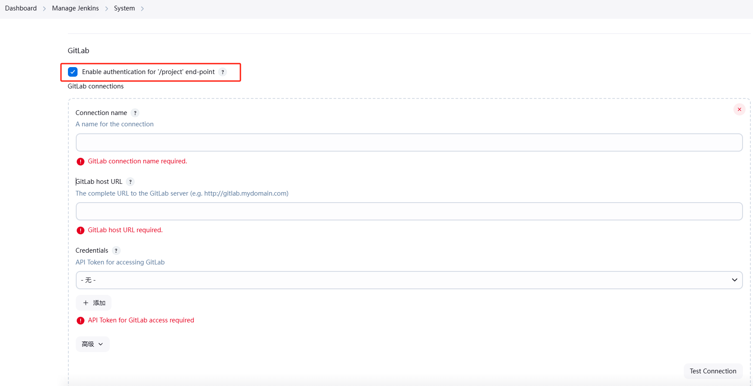Go to Dashboard breadcrumb

click(x=21, y=8)
